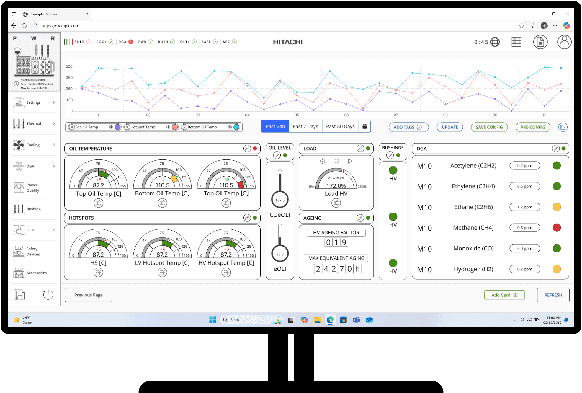582x393 pixels.
Task: Open the server rack icon in header
Action: (516, 42)
